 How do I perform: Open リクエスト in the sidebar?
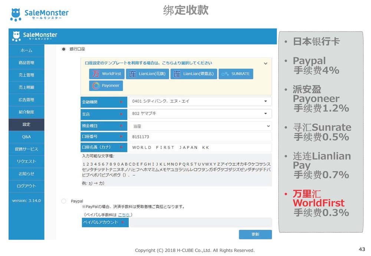(26, 161)
